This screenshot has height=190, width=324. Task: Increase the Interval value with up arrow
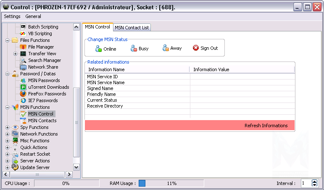pos(315,181)
